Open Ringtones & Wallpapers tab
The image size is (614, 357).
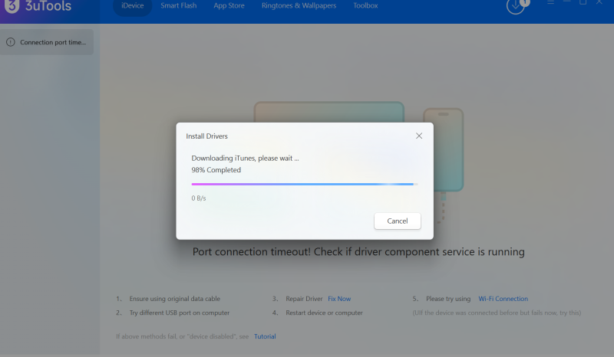pos(299,6)
